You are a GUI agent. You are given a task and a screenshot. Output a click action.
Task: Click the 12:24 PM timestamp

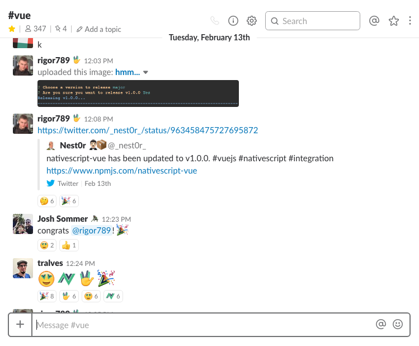point(80,264)
